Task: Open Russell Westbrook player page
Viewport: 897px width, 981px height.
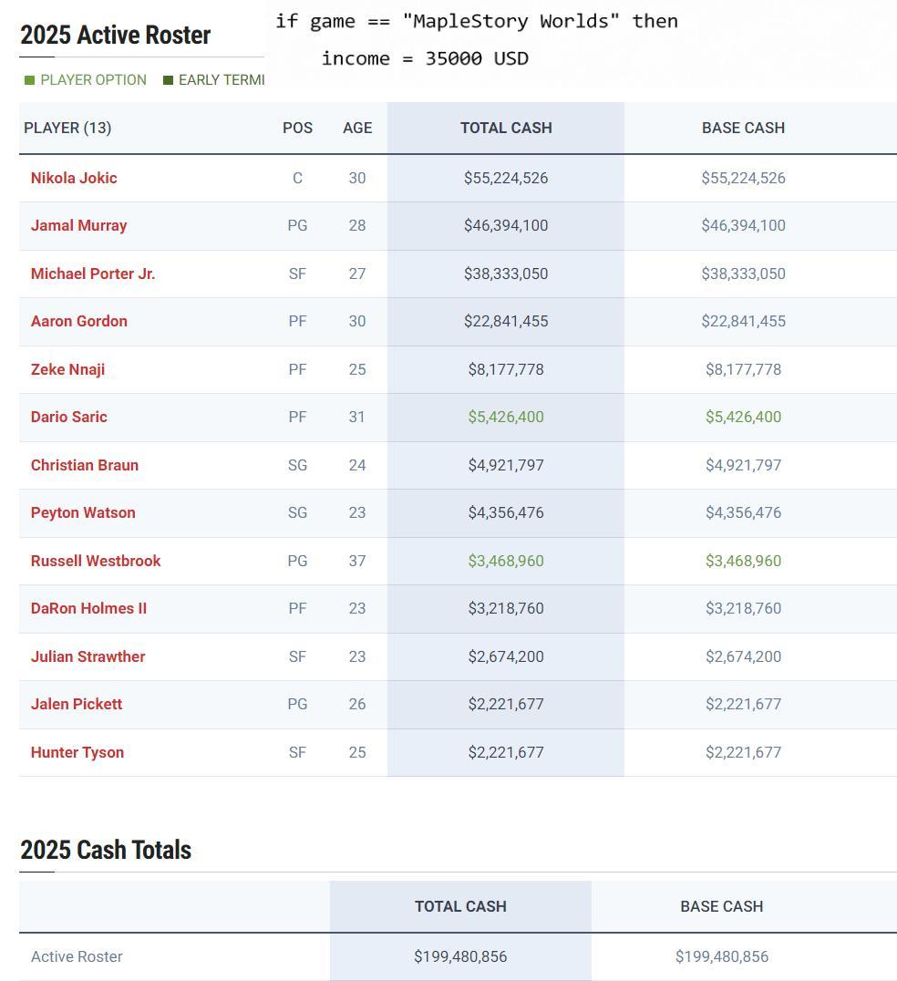Action: pos(96,561)
